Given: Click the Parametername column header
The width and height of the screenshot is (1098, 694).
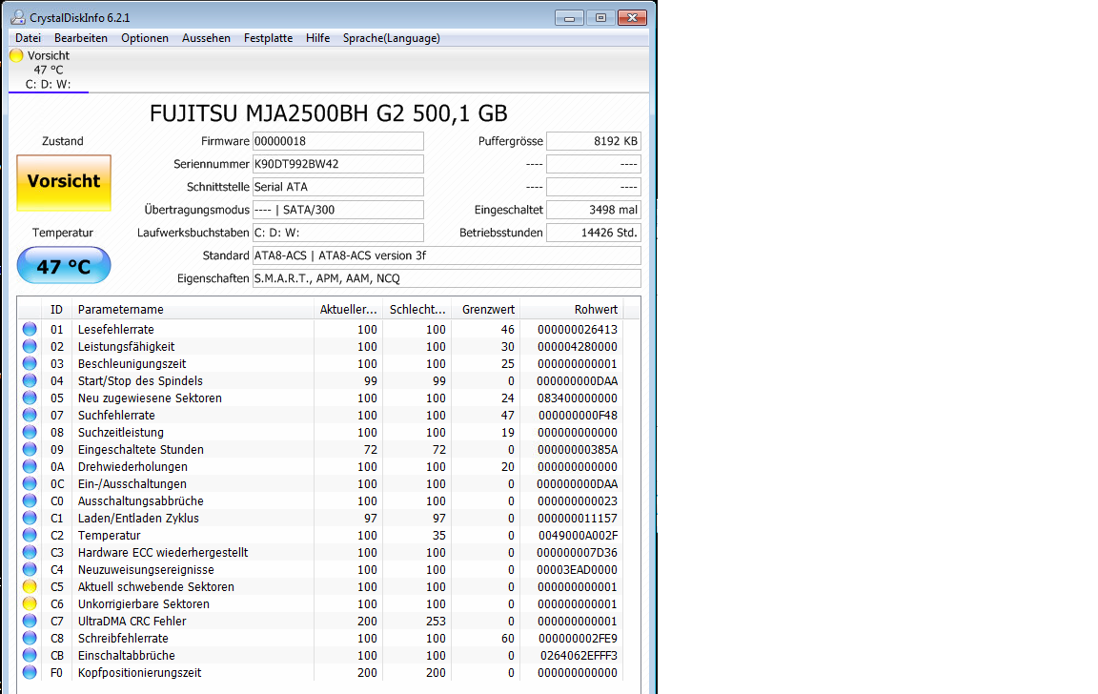Looking at the screenshot, I should coord(192,309).
